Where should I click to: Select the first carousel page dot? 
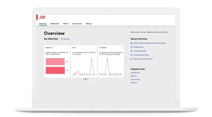click(x=84, y=79)
